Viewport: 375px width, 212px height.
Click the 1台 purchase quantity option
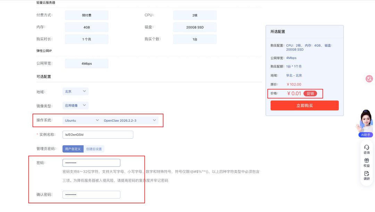[x=194, y=39]
